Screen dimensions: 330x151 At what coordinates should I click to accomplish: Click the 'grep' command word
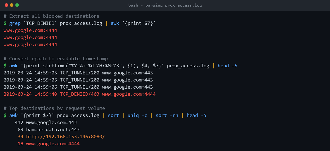click(15, 23)
